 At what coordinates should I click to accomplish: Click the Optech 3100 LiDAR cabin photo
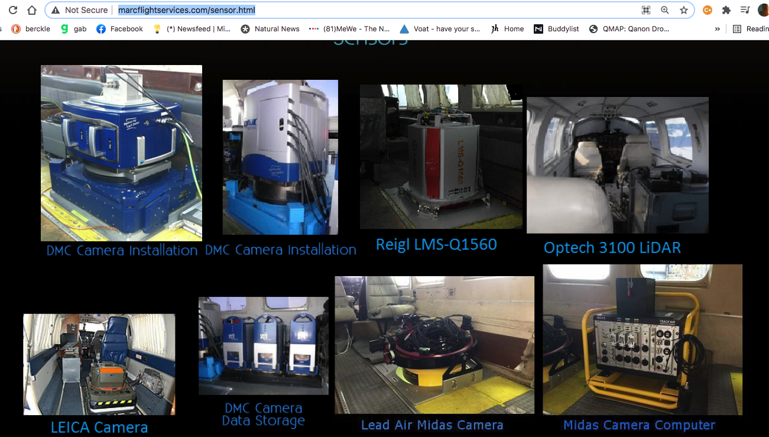[x=618, y=165]
